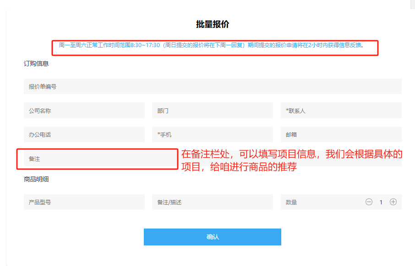
Task: Click the *联系人 input field
Action: (x=341, y=111)
